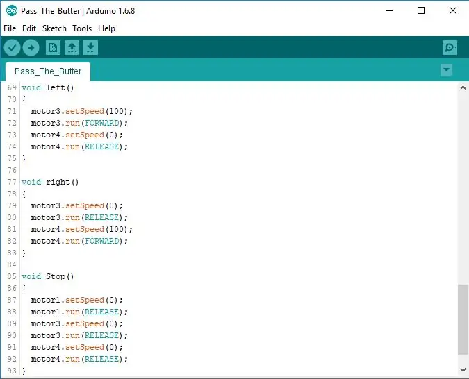Open the Tools menu
Viewport: 469px width, 379px height.
click(x=82, y=28)
